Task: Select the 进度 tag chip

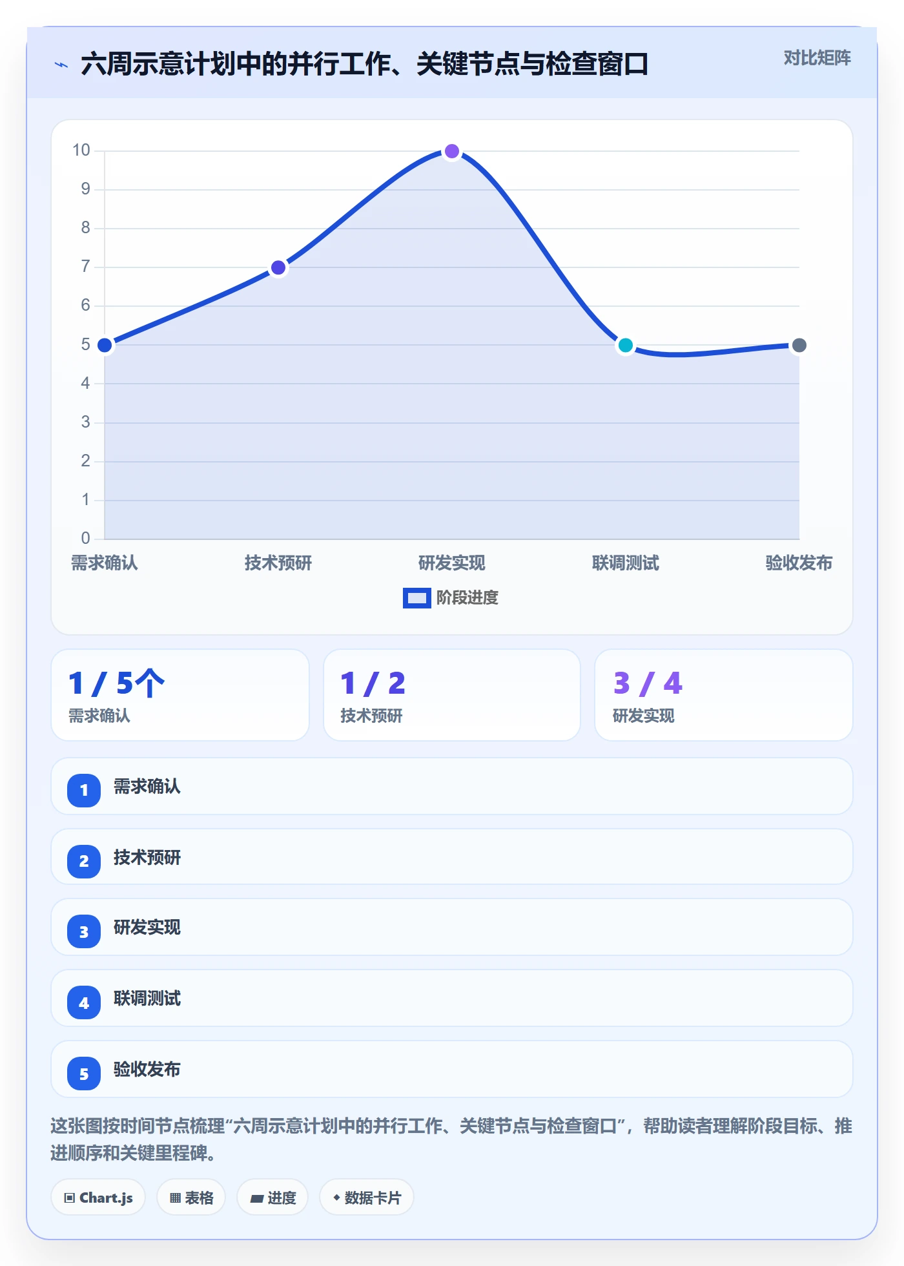Action: click(x=272, y=1198)
